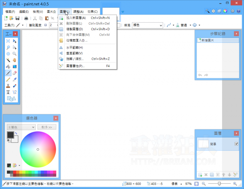Click the zoom slider in status bar

tap(219, 183)
